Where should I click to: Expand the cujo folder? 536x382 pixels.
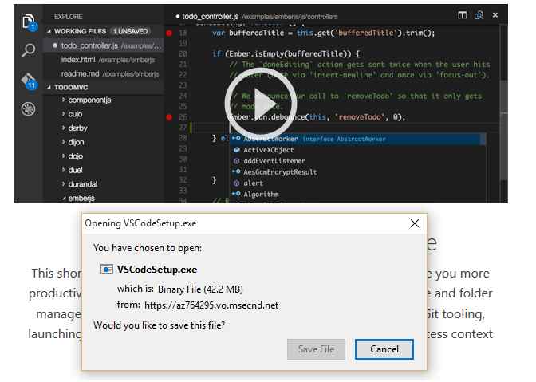pos(64,114)
